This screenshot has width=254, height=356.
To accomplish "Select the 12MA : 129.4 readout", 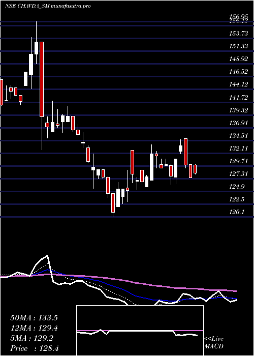I will (x=34, y=328).
